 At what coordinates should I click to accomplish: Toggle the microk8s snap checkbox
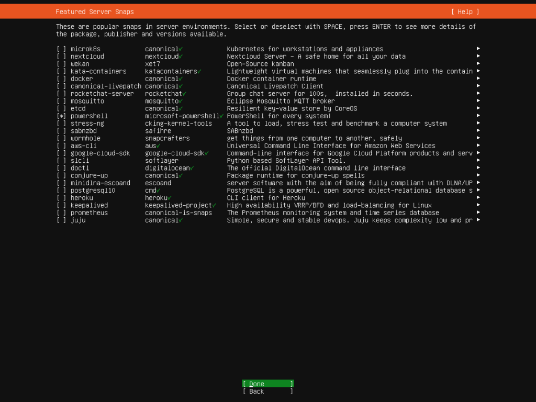pyautogui.click(x=62, y=49)
